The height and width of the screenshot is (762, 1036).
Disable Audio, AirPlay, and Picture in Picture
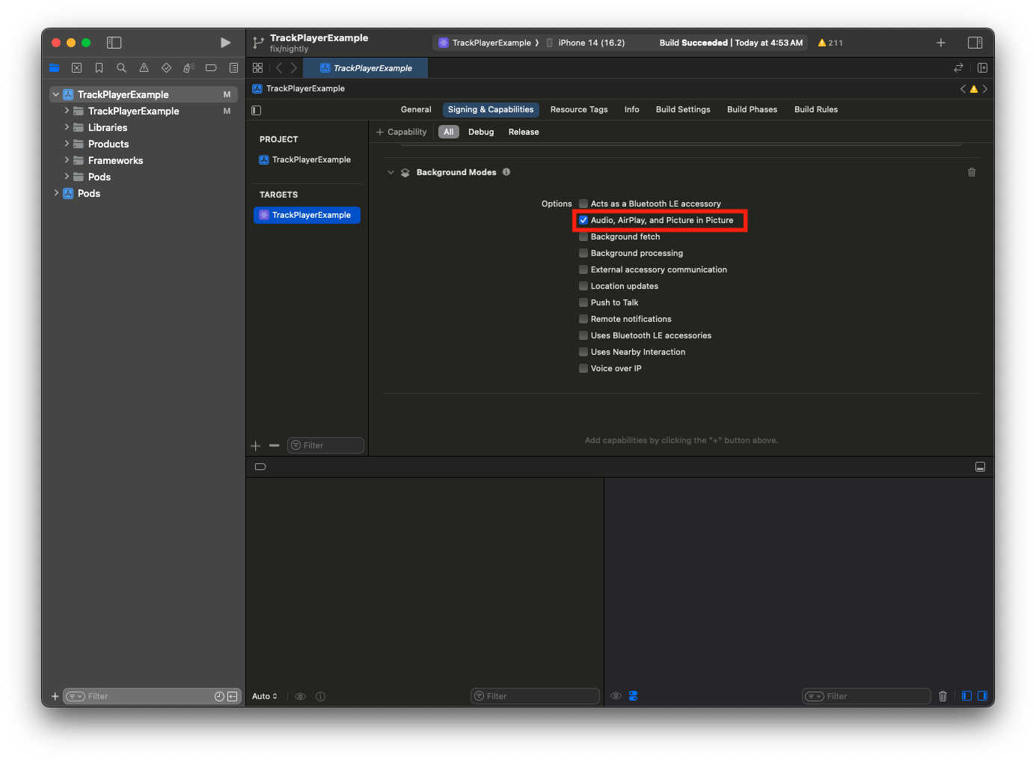pyautogui.click(x=583, y=220)
